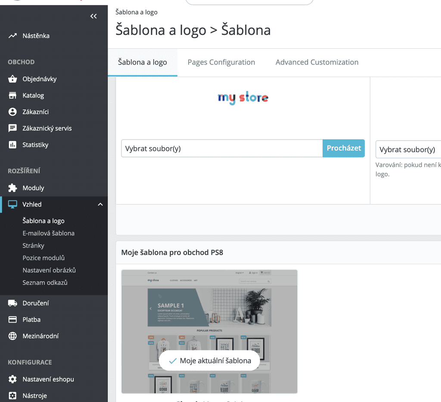Click the Nástěnka dashboard trend icon
Image resolution: width=441 pixels, height=402 pixels.
[12, 36]
